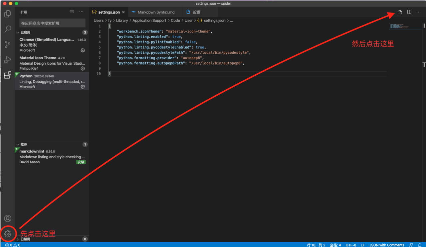
Task: Open the Search view in activity bar
Action: click(7, 29)
